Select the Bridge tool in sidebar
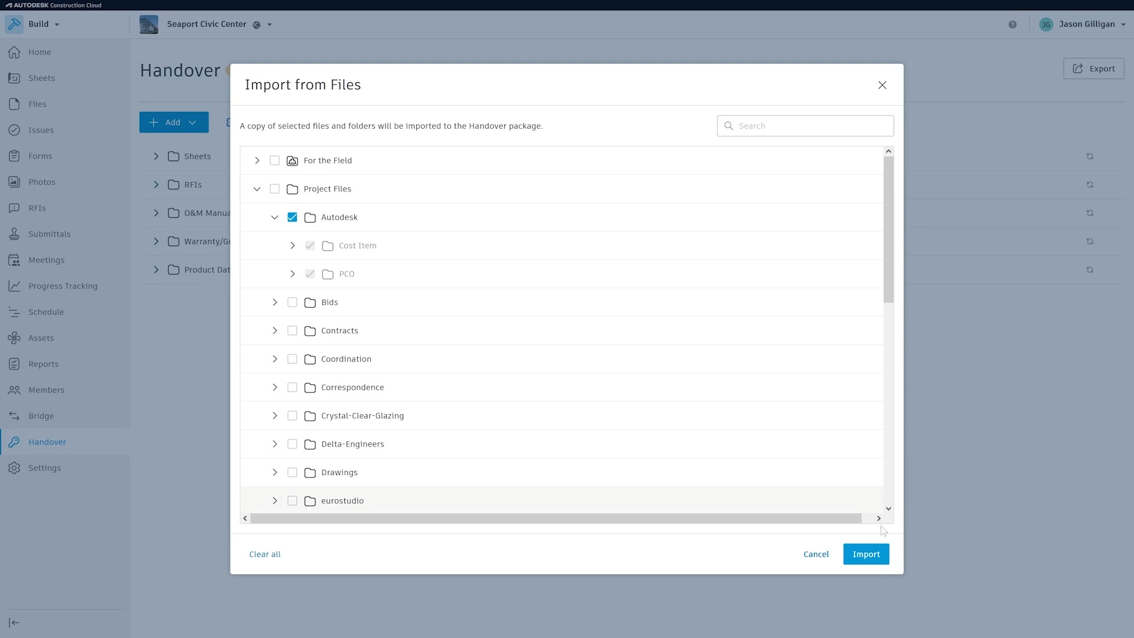 [x=41, y=416]
